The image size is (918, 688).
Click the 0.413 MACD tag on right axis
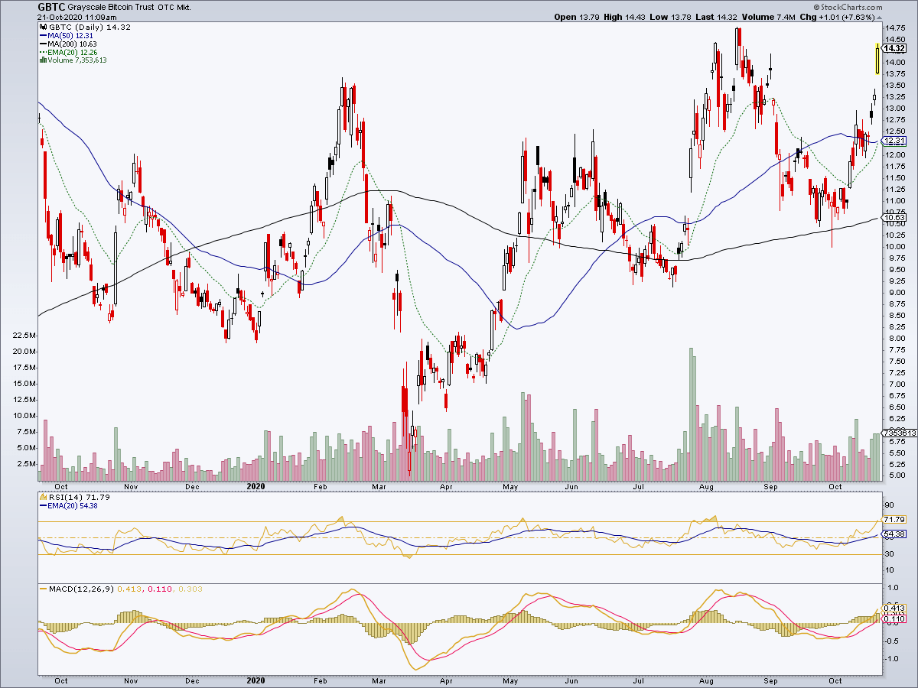(x=894, y=609)
